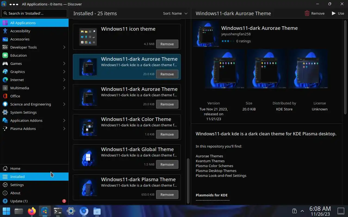The height and width of the screenshot is (217, 348).
Task: Expand the Developer Tools submenu arrow
Action: click(x=64, y=47)
